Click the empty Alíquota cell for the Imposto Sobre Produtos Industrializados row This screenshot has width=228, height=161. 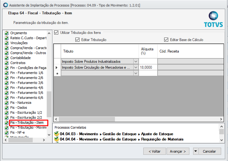[148, 62]
